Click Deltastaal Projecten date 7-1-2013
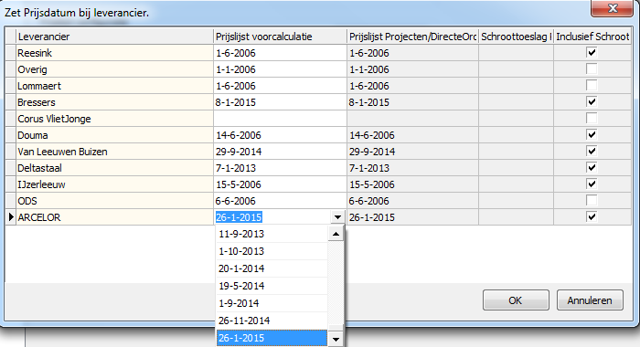The height and width of the screenshot is (347, 640). (x=412, y=168)
